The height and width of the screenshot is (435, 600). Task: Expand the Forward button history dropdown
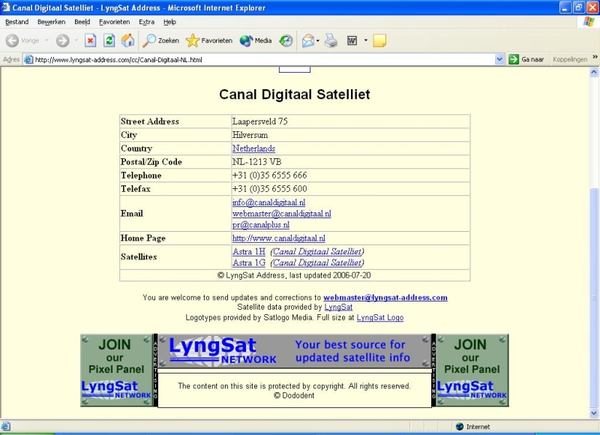76,40
